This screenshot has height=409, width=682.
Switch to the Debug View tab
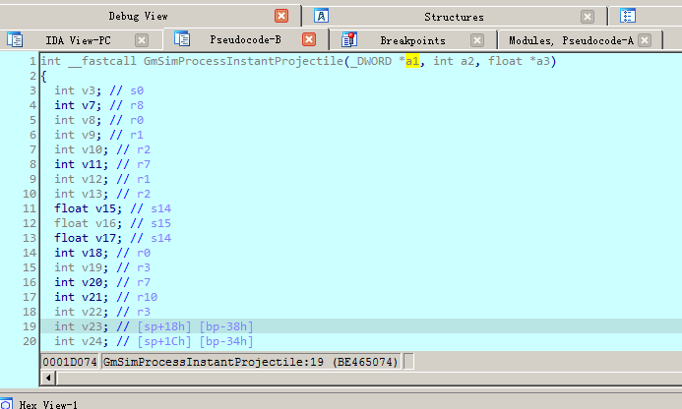click(139, 17)
